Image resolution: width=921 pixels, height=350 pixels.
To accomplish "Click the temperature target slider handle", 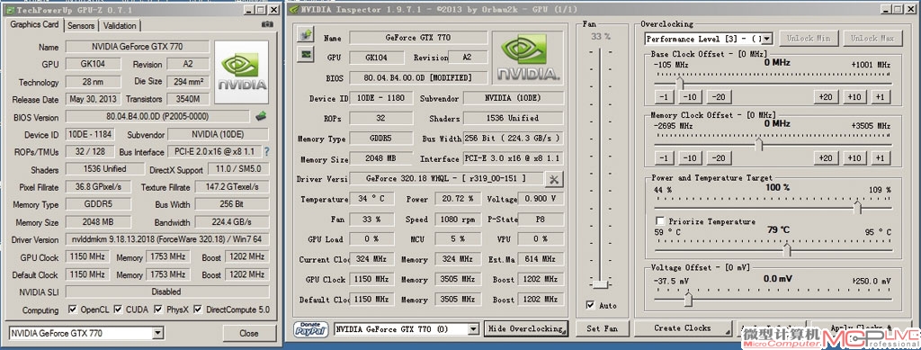I will (787, 249).
